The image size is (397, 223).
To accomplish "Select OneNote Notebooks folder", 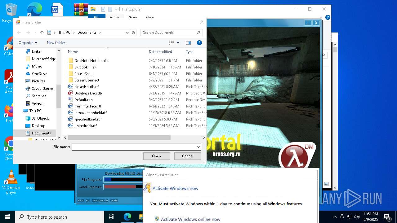I will coord(91,61).
